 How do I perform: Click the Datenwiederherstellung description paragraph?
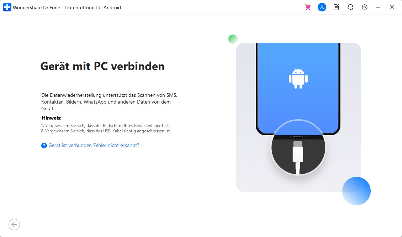click(x=109, y=102)
